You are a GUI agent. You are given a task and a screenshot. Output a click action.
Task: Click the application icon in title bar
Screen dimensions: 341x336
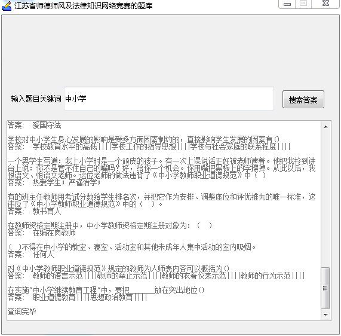point(7,5)
